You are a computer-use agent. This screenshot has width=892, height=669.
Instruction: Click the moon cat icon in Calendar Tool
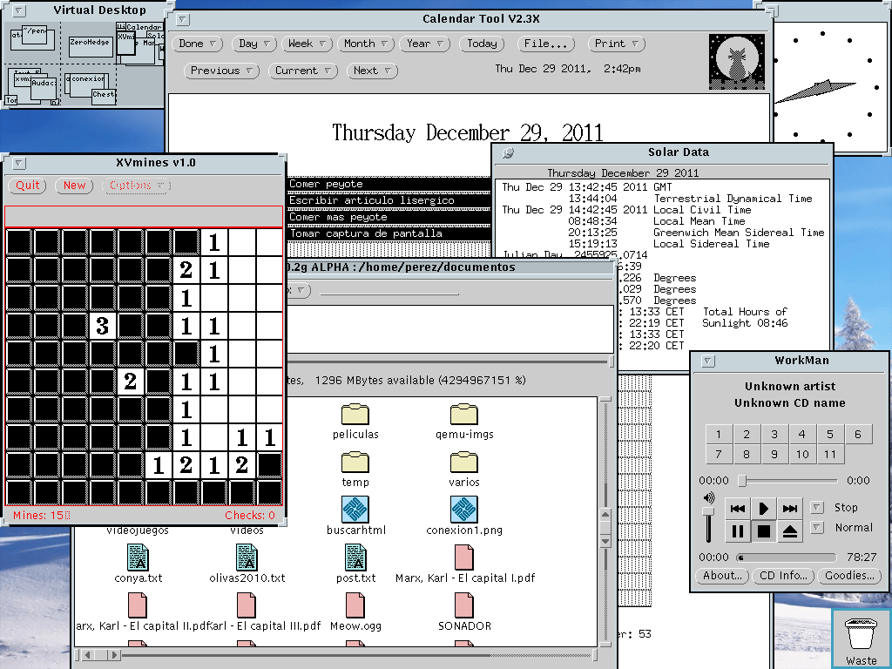click(737, 62)
